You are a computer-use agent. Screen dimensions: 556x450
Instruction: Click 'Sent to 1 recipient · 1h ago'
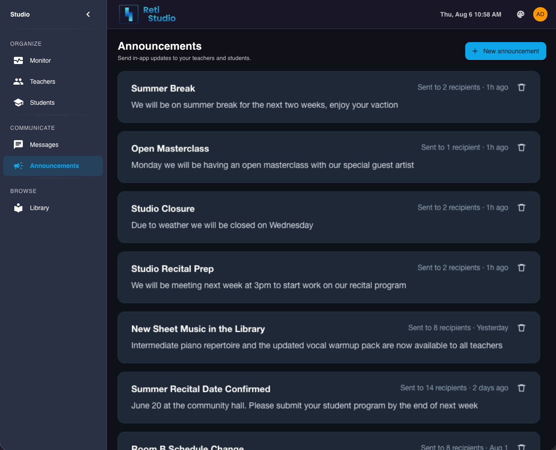(x=465, y=147)
